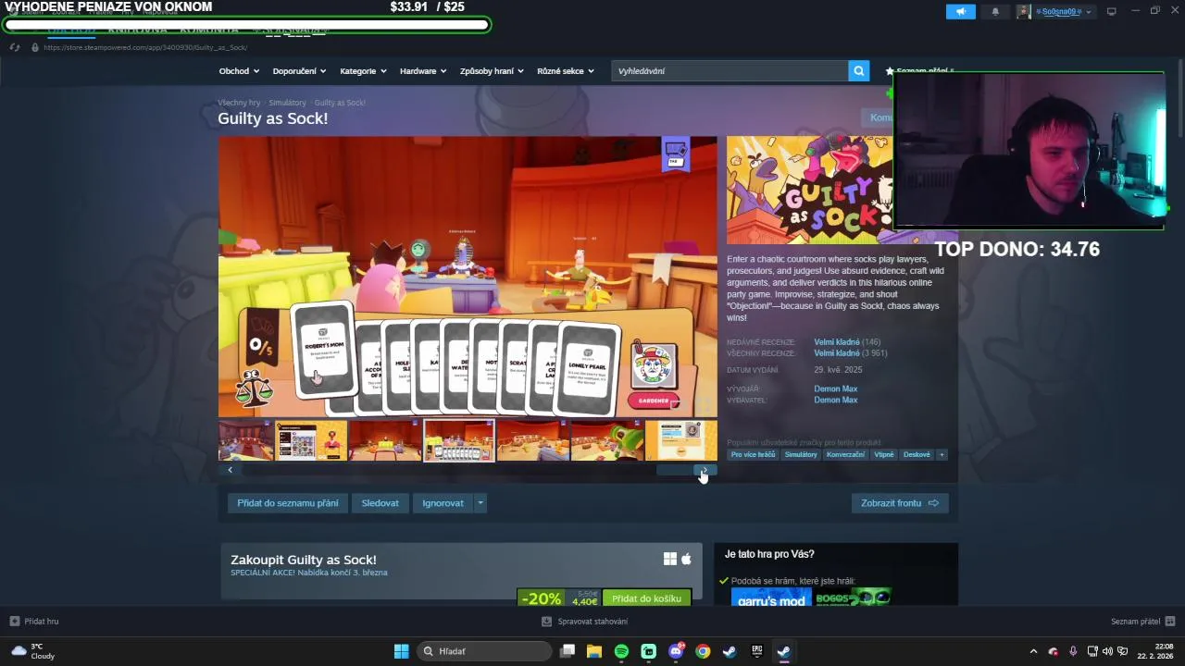This screenshot has height=666, width=1185.
Task: Open Discord from the taskbar
Action: coord(676,651)
